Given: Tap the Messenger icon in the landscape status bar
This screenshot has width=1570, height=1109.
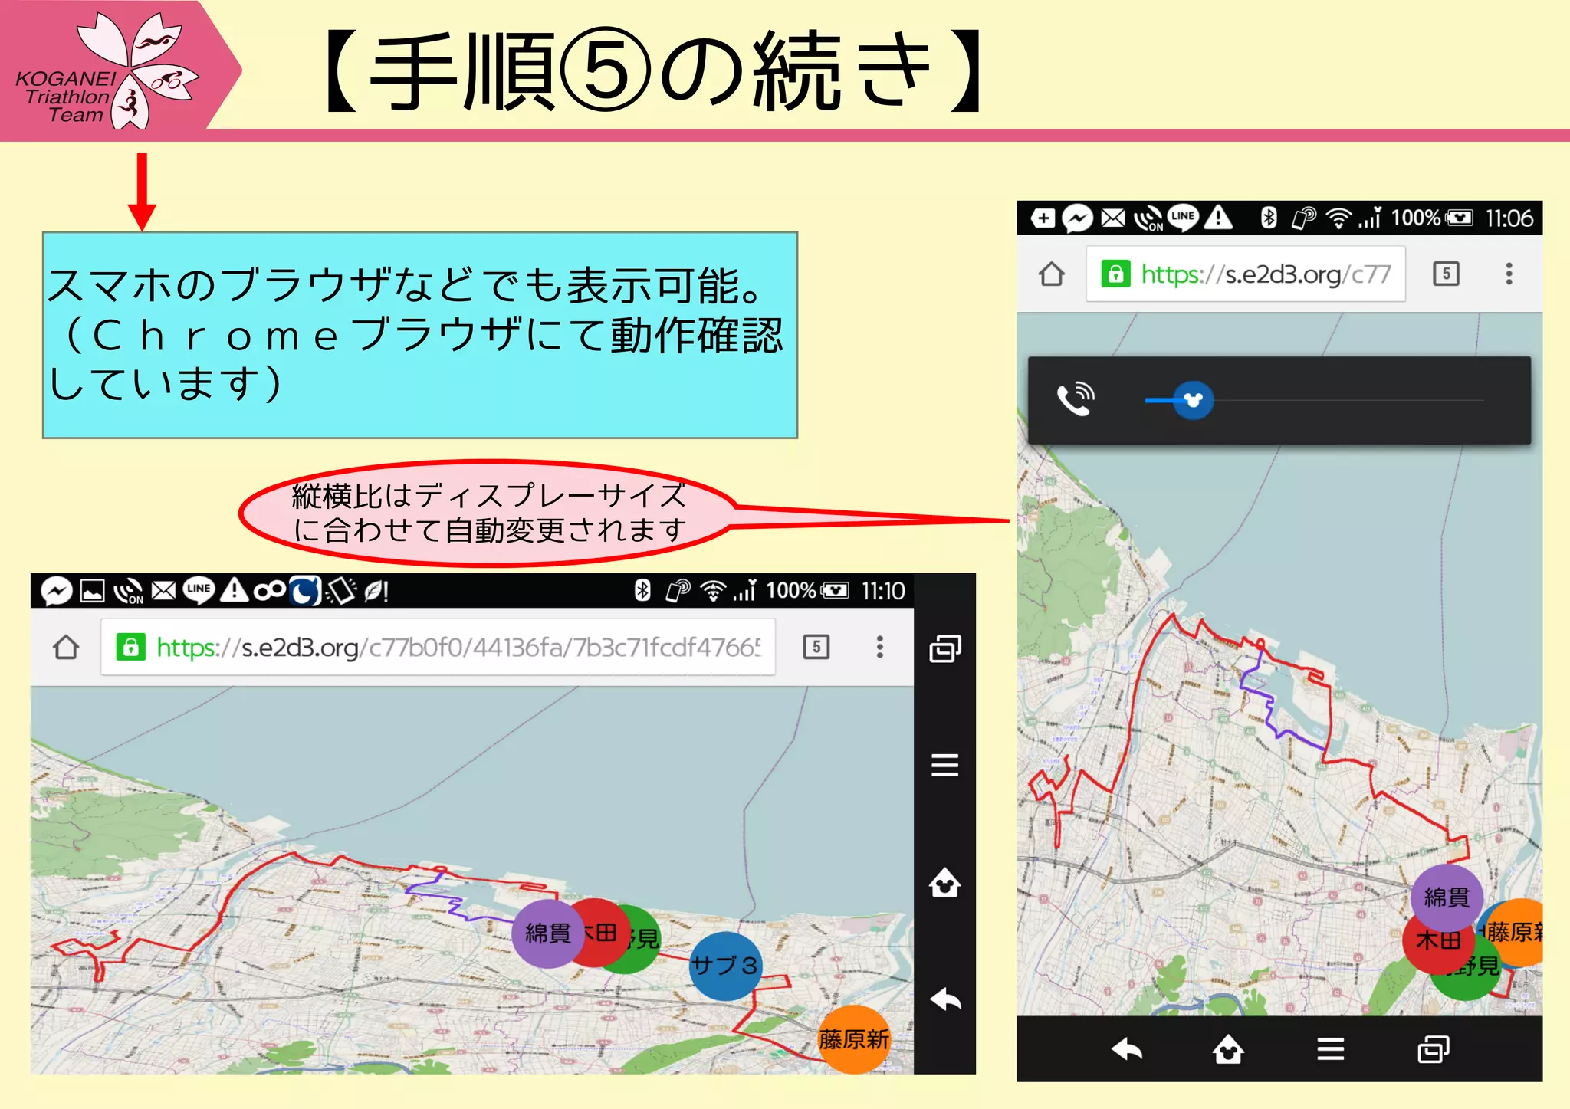Looking at the screenshot, I should [x=56, y=591].
